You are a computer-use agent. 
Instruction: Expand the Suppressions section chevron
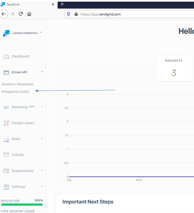[x=42, y=170]
